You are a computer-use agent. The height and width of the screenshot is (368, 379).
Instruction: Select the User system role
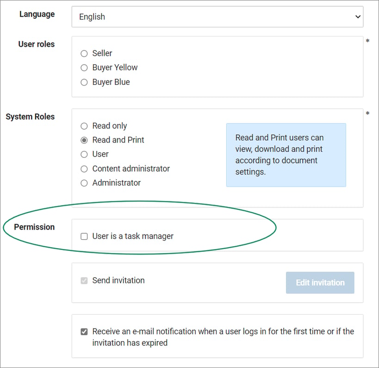(x=84, y=154)
